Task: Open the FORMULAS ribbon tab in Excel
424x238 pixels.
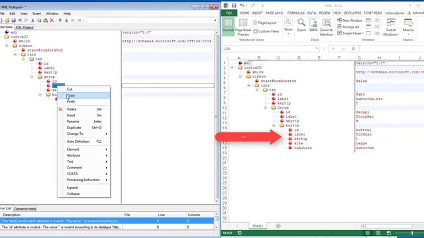Action: pyautogui.click(x=295, y=13)
